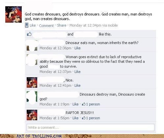Like the 'Nice.' comment

tap(77, 85)
